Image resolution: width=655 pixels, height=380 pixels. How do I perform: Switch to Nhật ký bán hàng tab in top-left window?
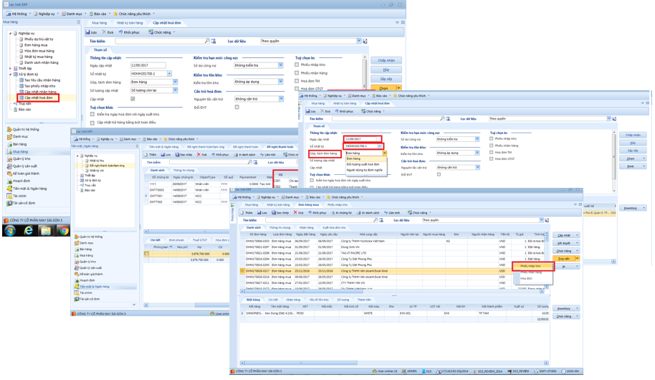click(130, 23)
